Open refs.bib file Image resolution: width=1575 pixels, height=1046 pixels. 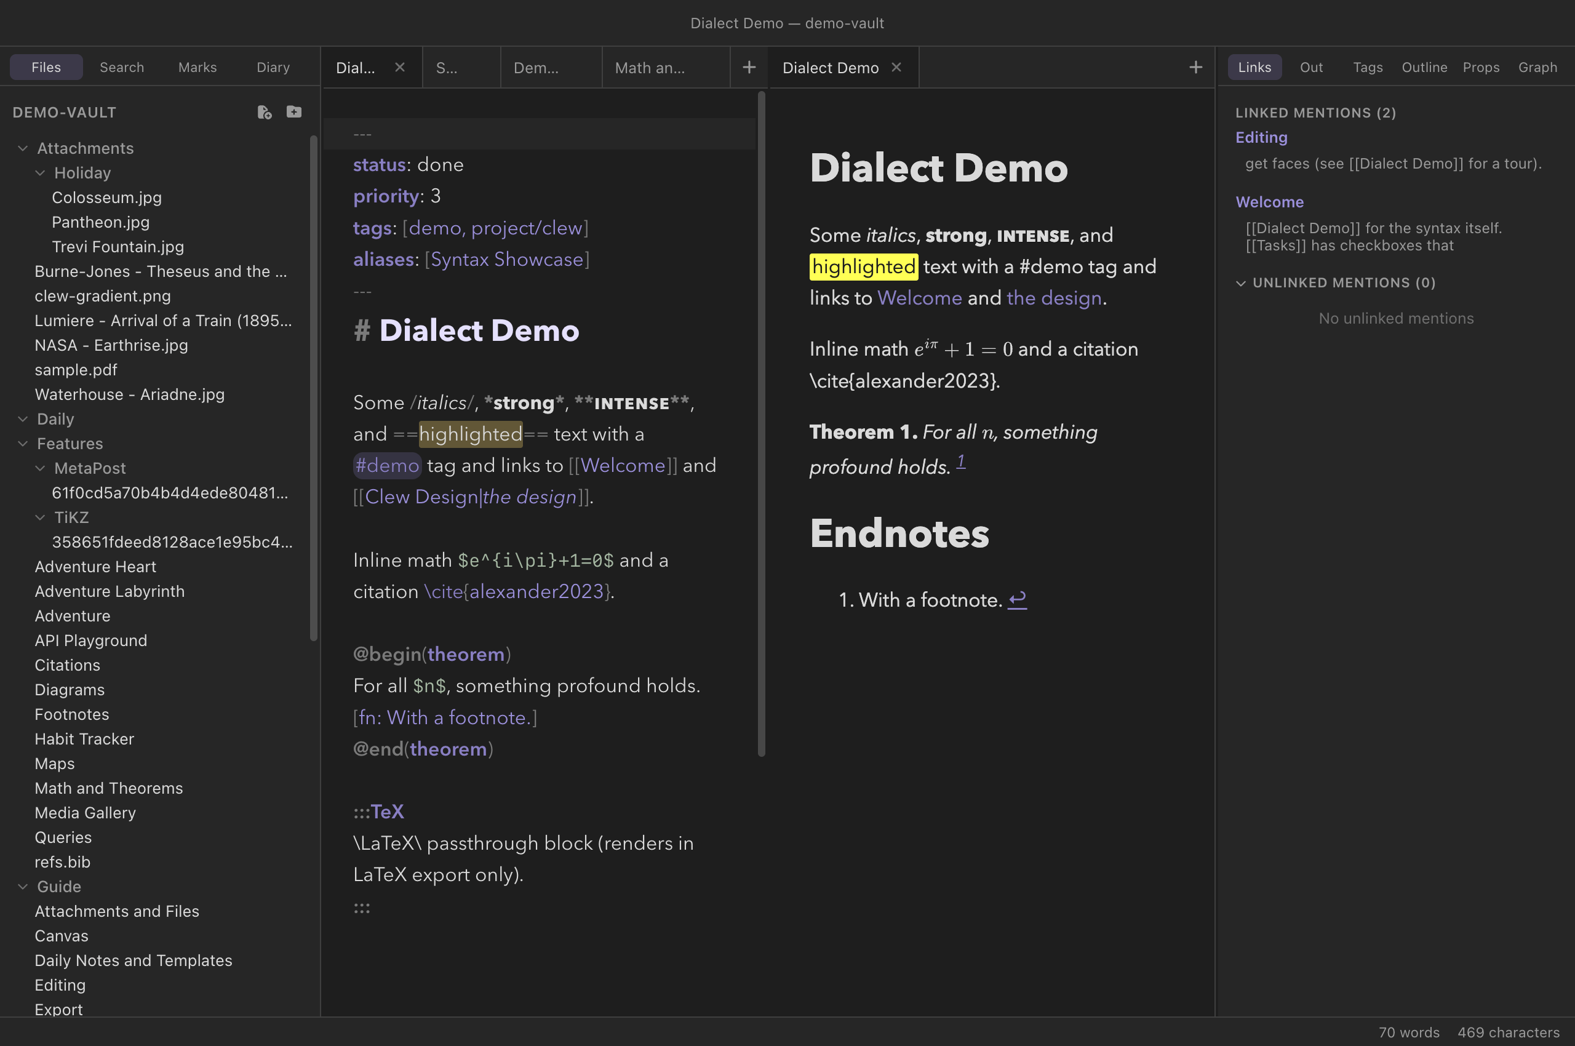click(62, 863)
